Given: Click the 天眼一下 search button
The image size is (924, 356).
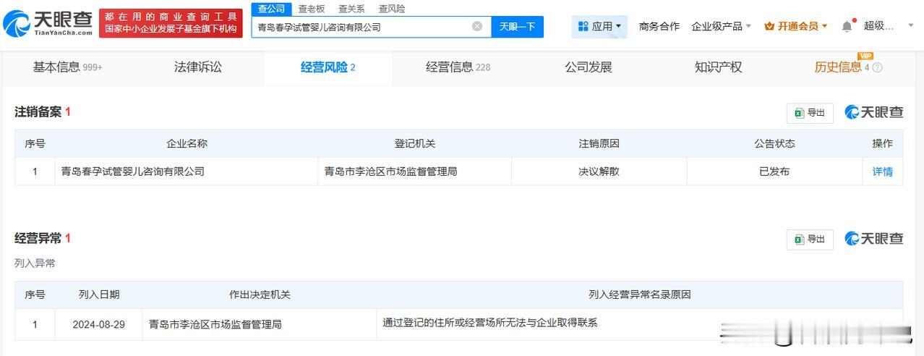Looking at the screenshot, I should pos(518,27).
